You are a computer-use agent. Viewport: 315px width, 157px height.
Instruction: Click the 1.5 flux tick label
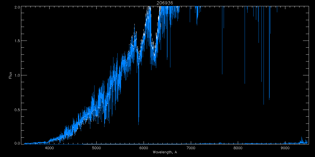(17, 41)
